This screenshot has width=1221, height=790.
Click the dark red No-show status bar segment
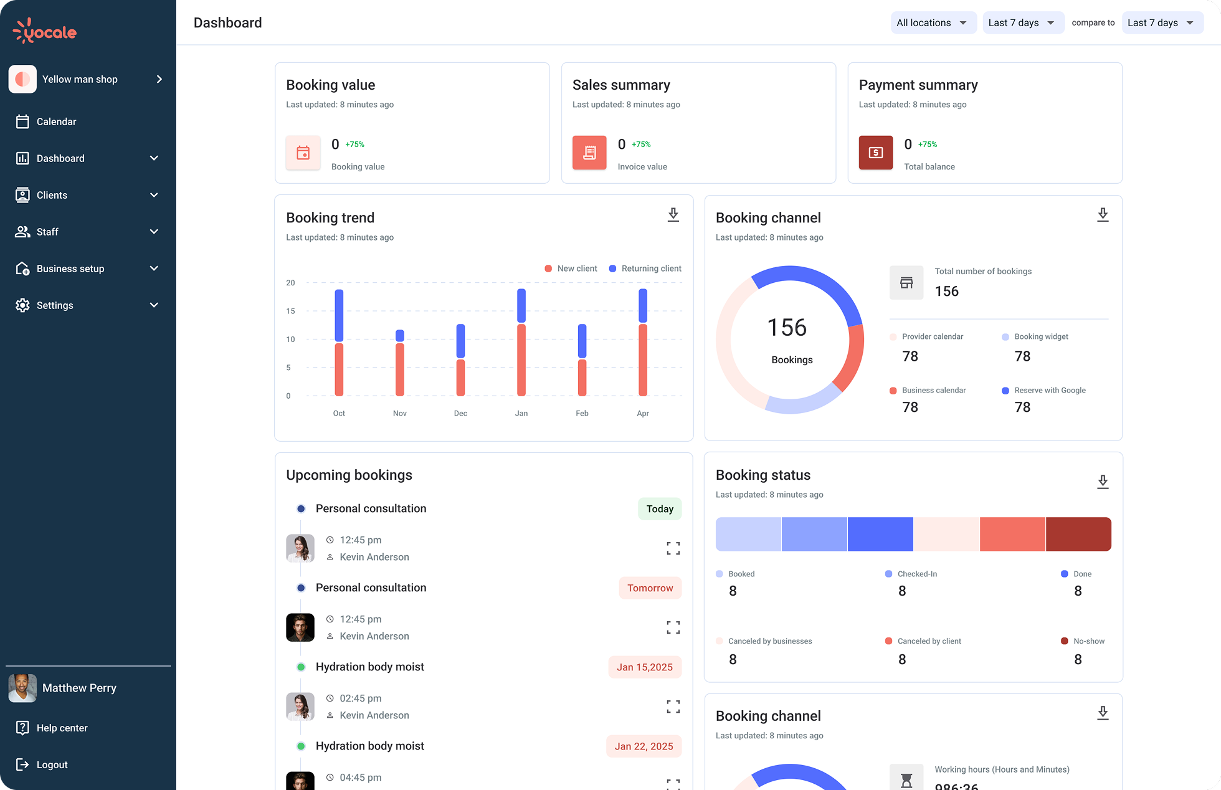click(1078, 534)
